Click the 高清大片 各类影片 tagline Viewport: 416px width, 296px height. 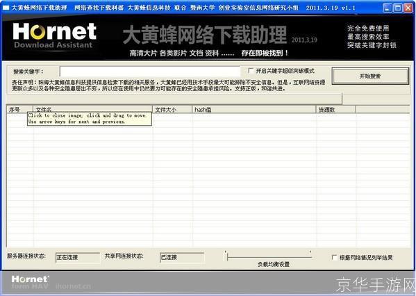tap(158, 53)
